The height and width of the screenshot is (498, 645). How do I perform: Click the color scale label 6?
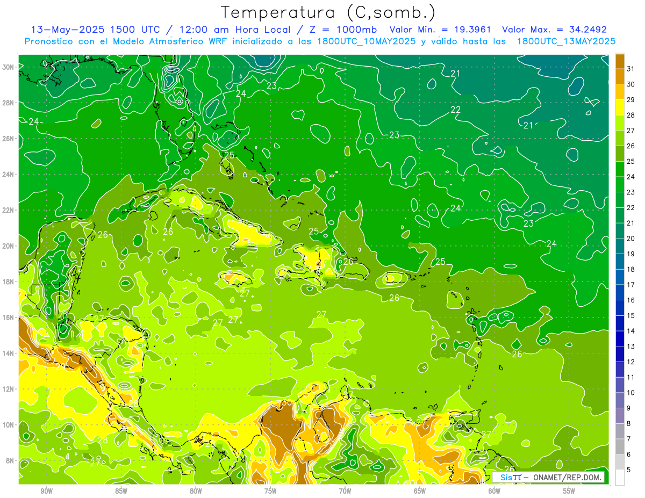(x=629, y=454)
